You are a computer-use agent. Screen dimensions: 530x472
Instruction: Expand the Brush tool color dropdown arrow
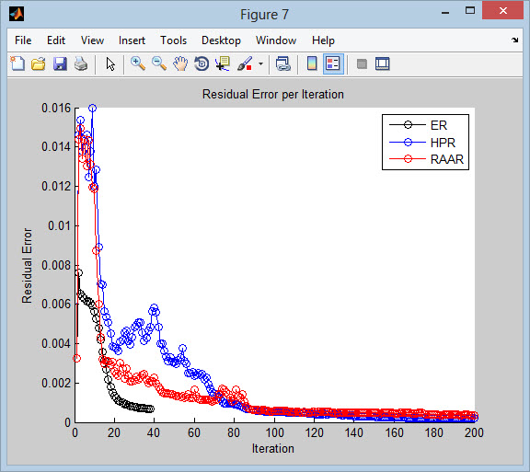pos(261,63)
